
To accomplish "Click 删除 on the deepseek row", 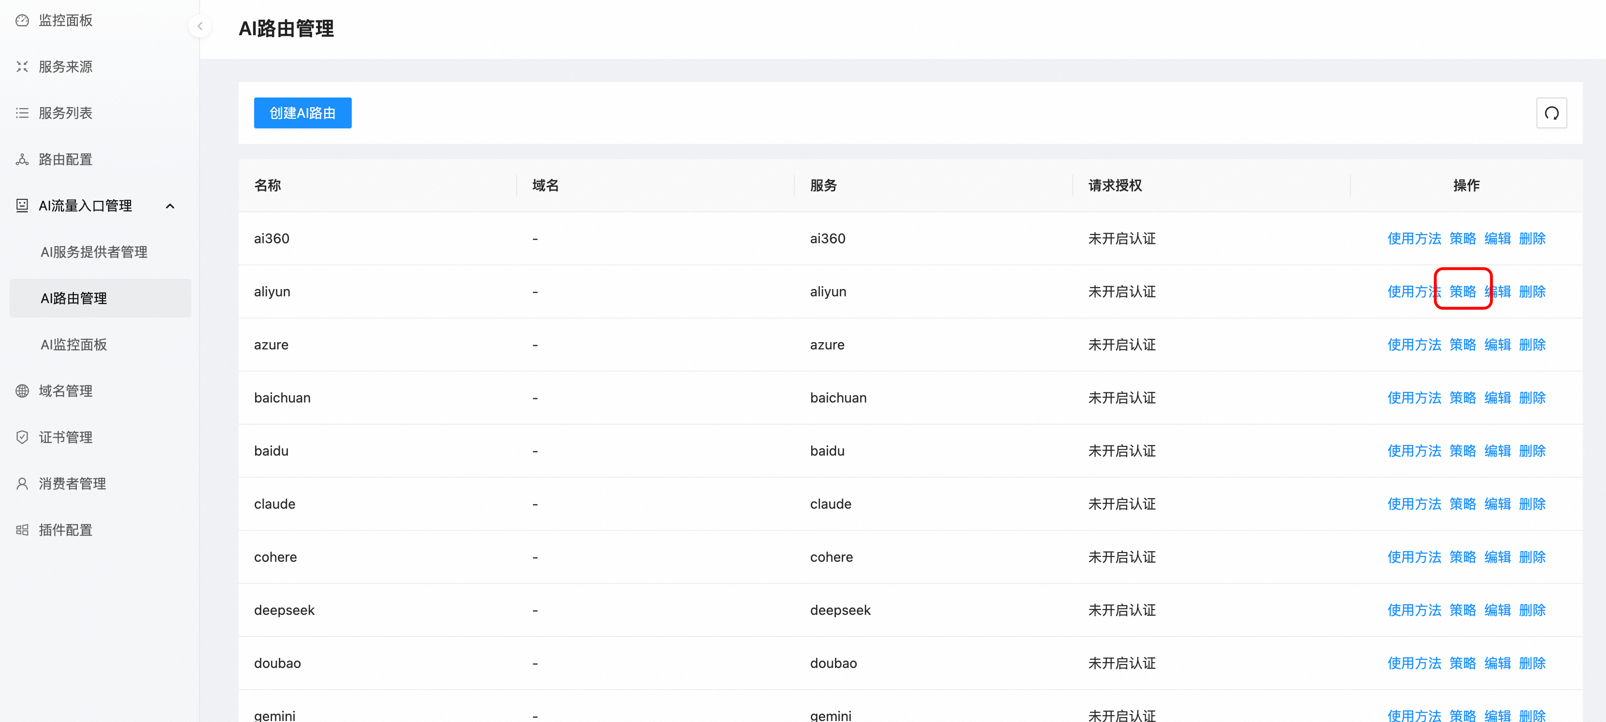I will pyautogui.click(x=1532, y=611).
